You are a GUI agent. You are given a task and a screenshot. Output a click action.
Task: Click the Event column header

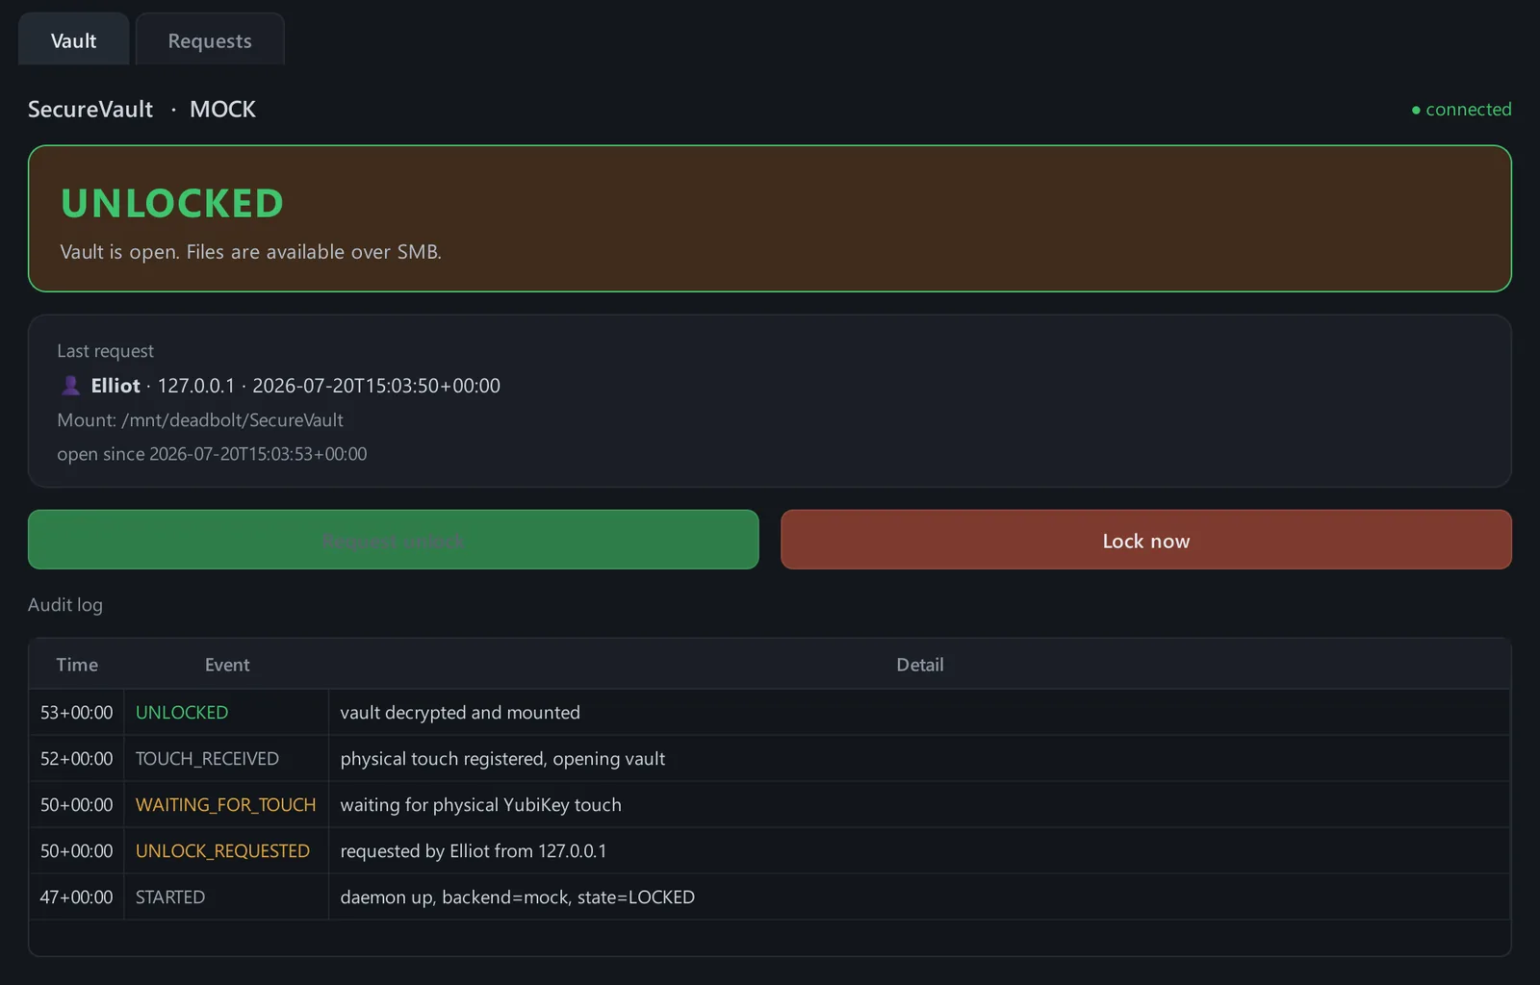pyautogui.click(x=227, y=665)
